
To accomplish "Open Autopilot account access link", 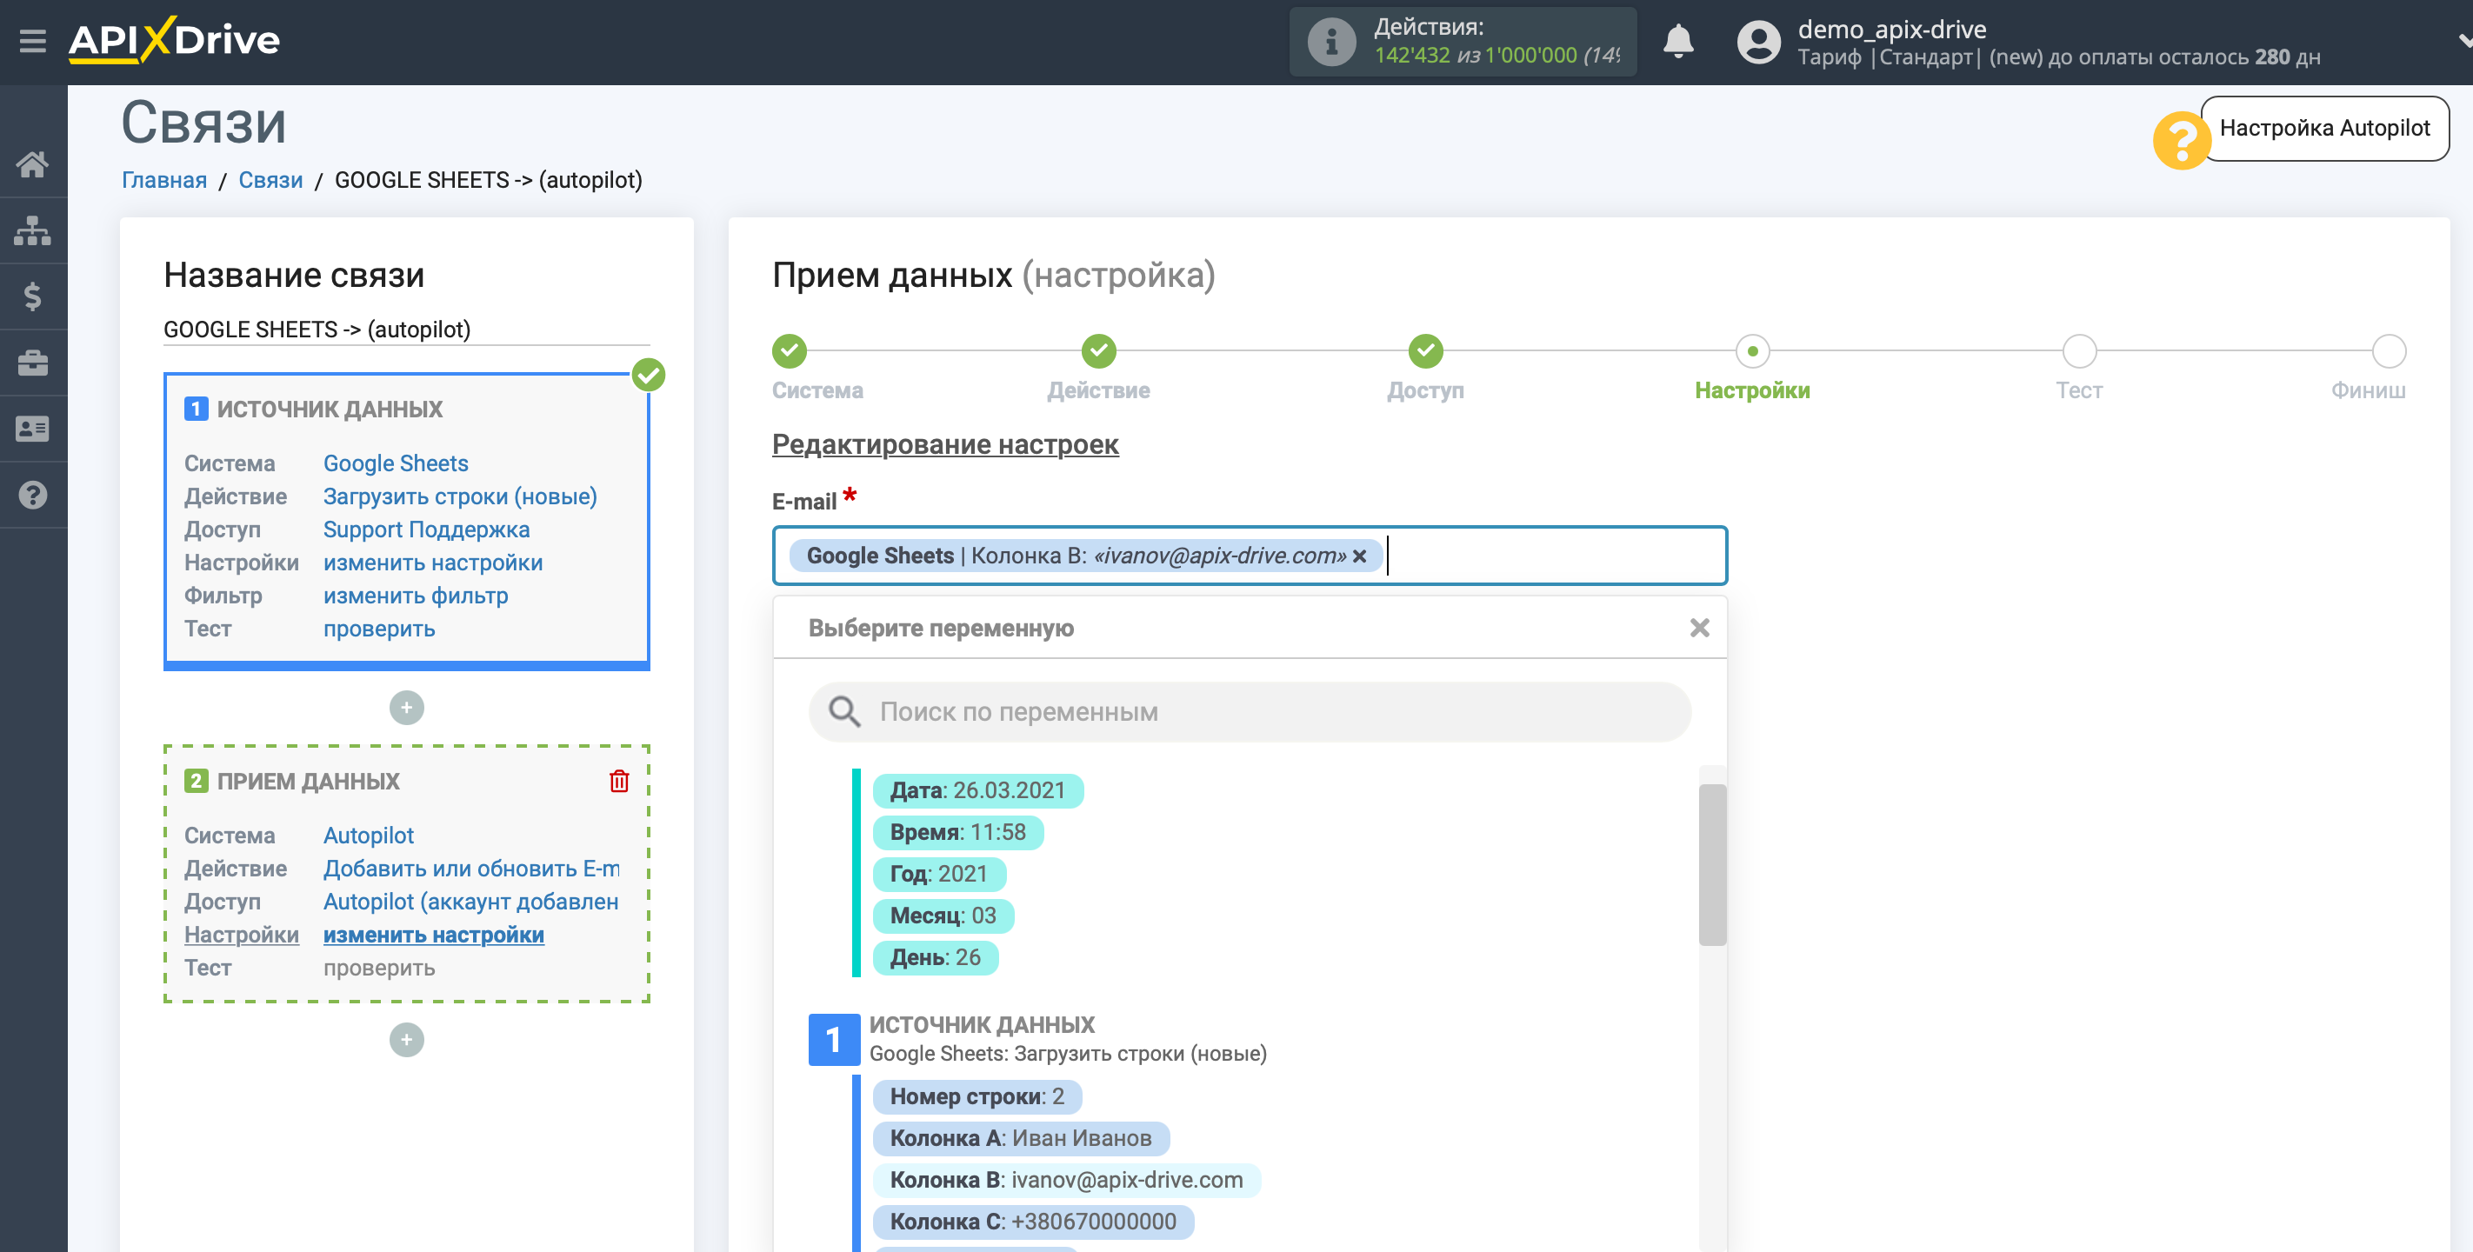I will [471, 902].
